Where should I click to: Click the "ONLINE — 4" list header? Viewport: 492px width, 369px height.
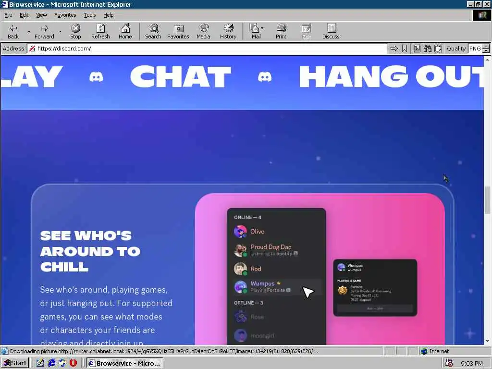coord(247,217)
